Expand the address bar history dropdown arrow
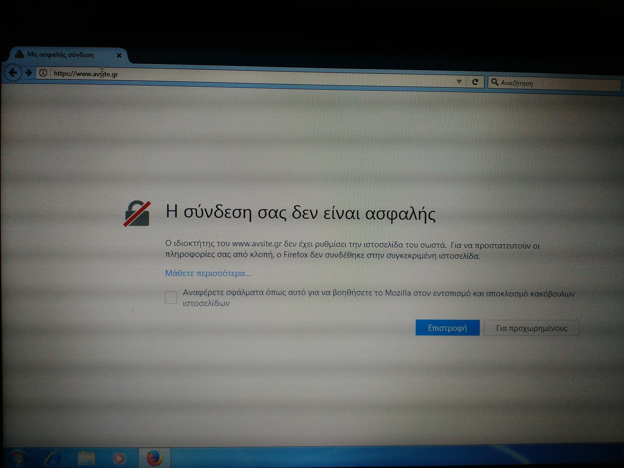The image size is (624, 468). [x=459, y=82]
